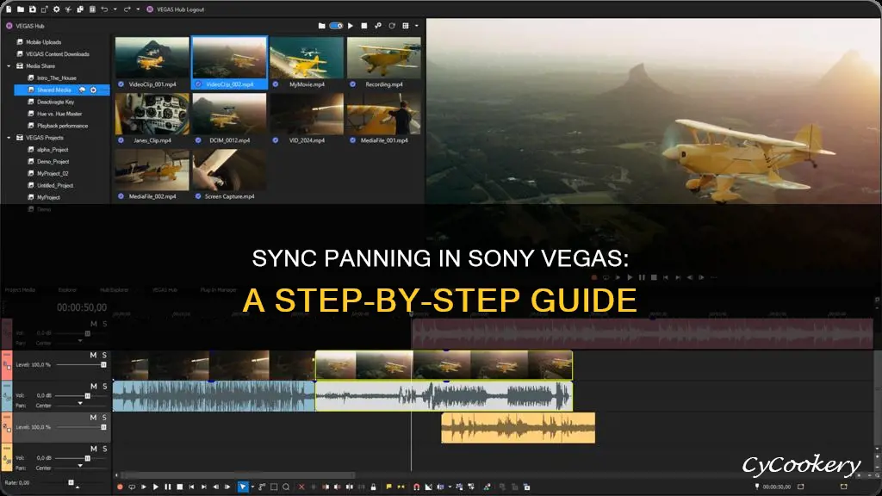Toggle snapping with the magnet icon

[x=416, y=487]
